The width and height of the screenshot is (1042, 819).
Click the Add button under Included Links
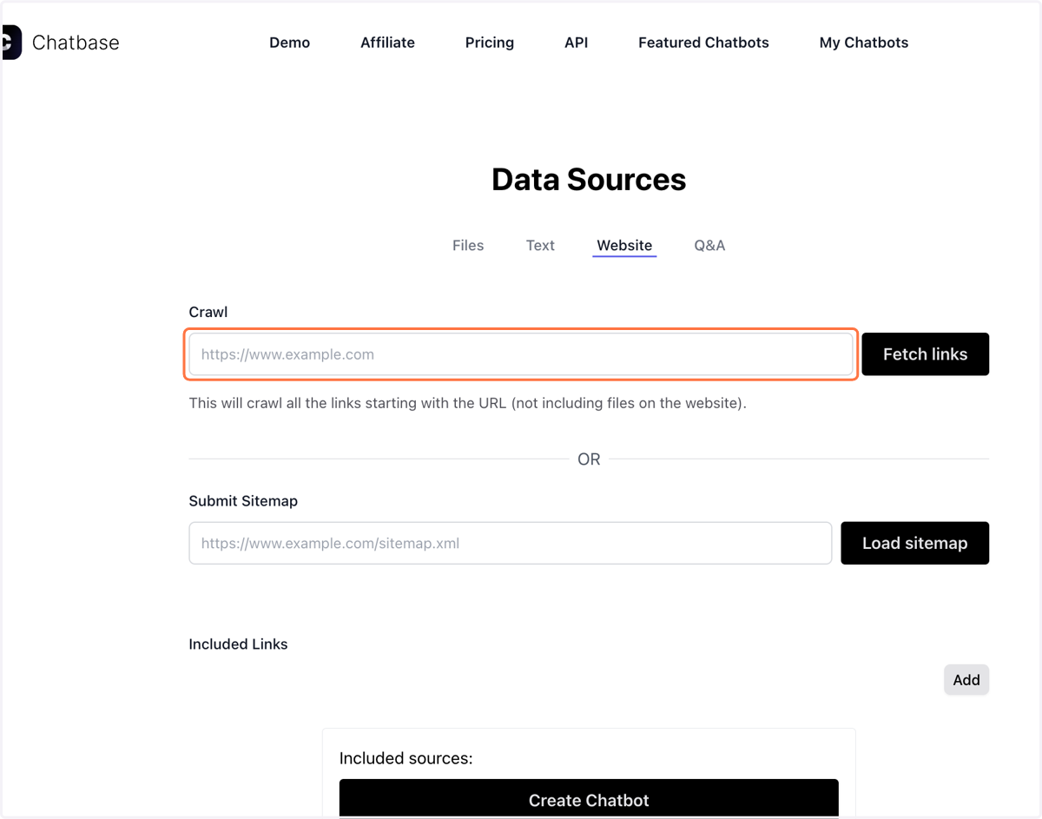point(966,680)
